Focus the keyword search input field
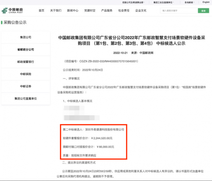 coord(179,10)
